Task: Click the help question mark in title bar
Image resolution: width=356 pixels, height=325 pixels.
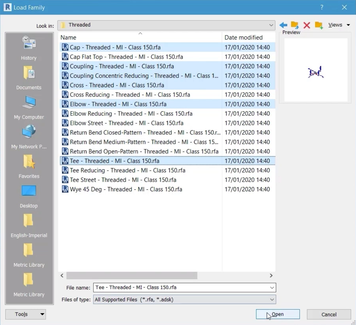Action: click(322, 7)
